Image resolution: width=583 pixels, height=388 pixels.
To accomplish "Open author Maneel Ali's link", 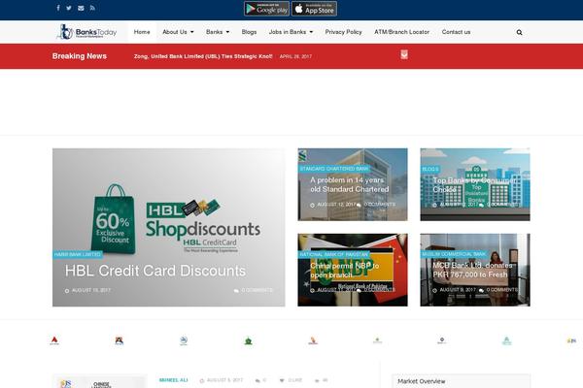I will click(x=173, y=380).
